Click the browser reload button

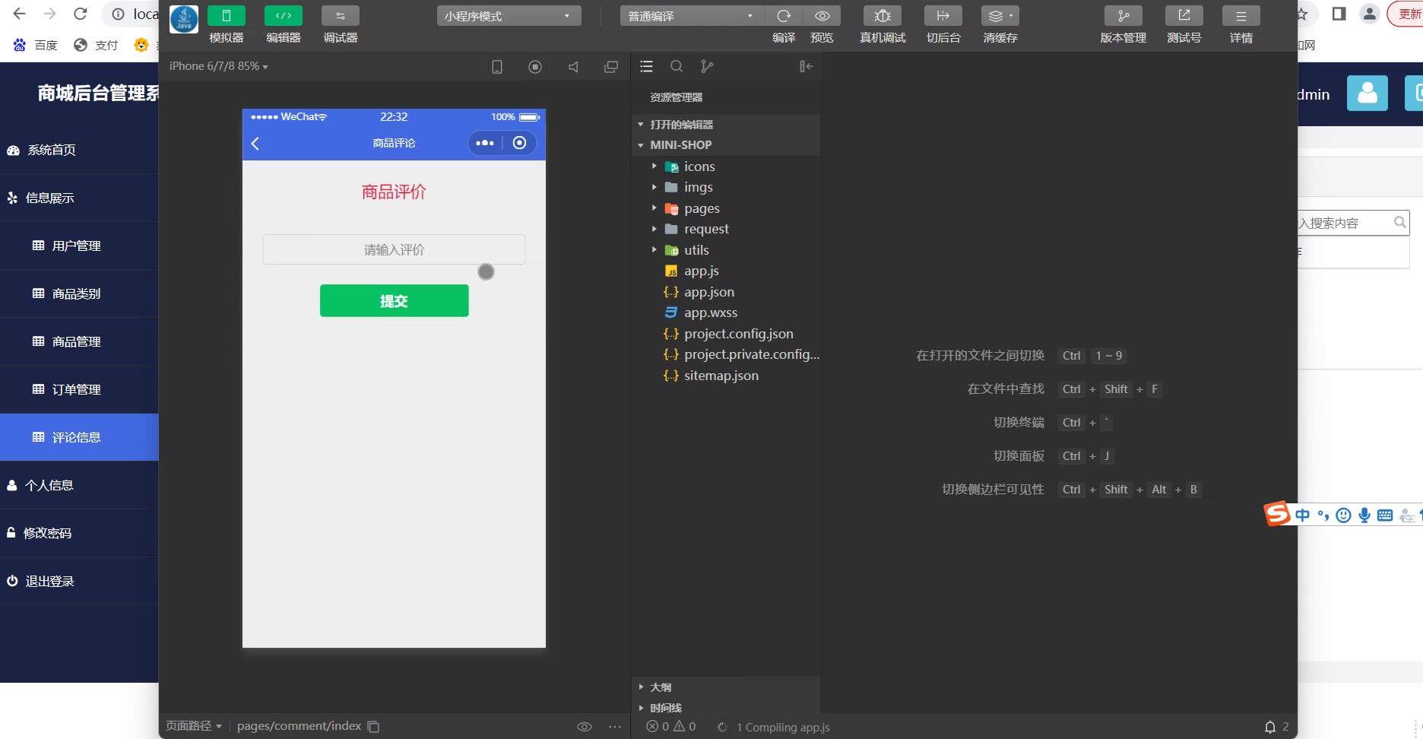81,14
